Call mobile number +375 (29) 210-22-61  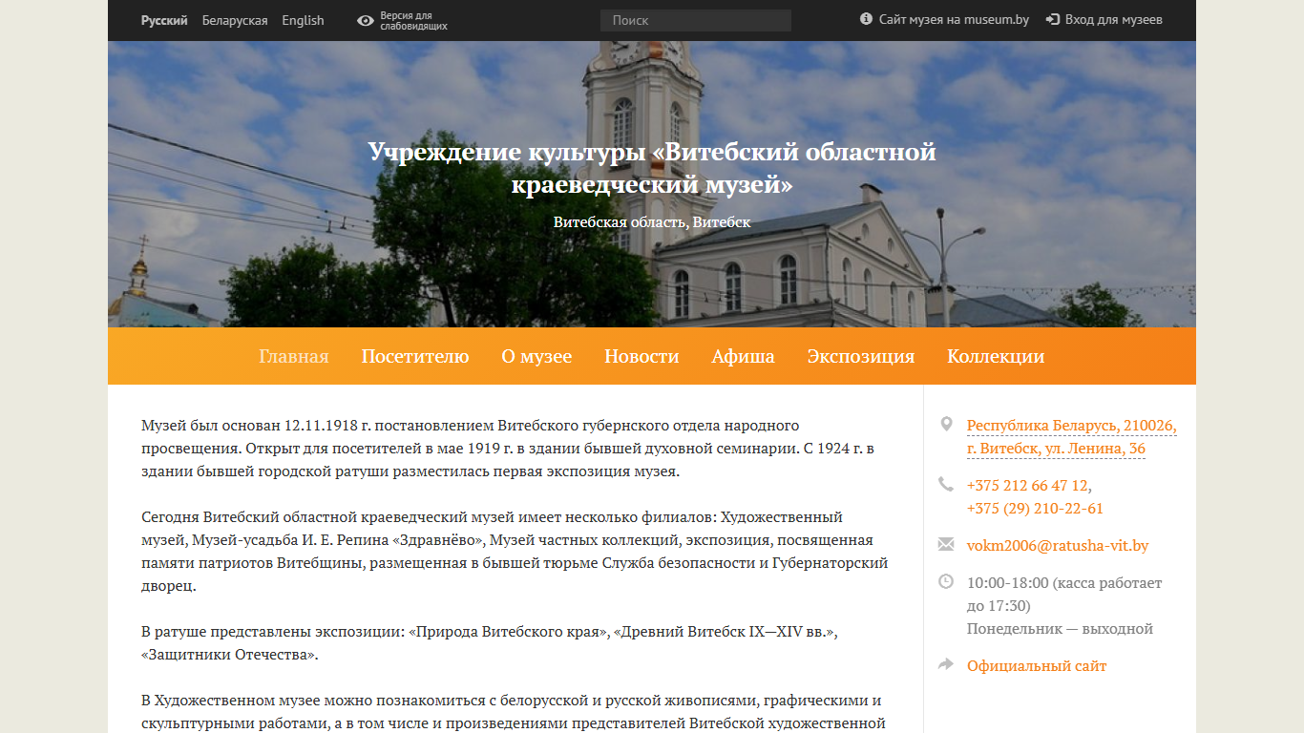pos(1035,508)
